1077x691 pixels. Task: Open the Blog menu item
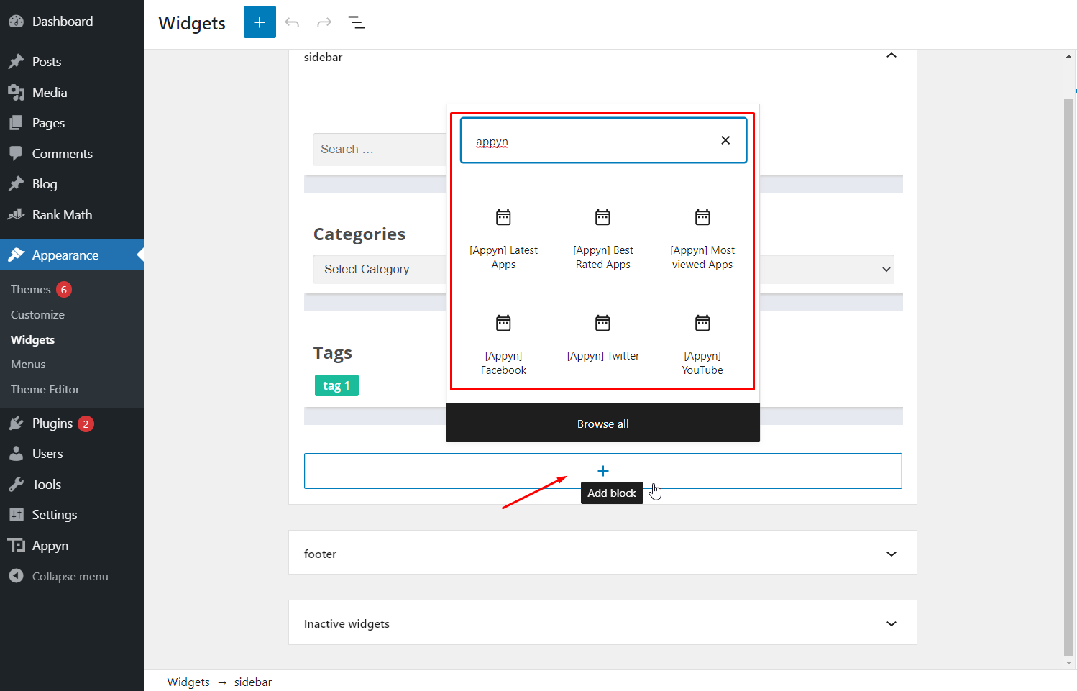tap(72, 184)
